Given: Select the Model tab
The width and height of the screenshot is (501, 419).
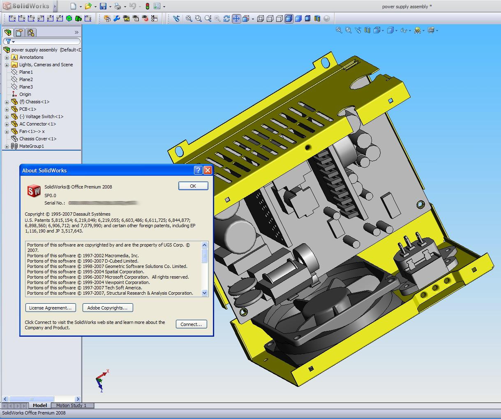Looking at the screenshot, I should coord(40,405).
